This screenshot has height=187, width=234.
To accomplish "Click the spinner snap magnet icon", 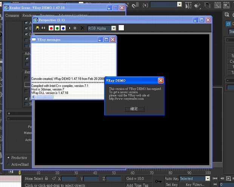I will tap(135, 5).
